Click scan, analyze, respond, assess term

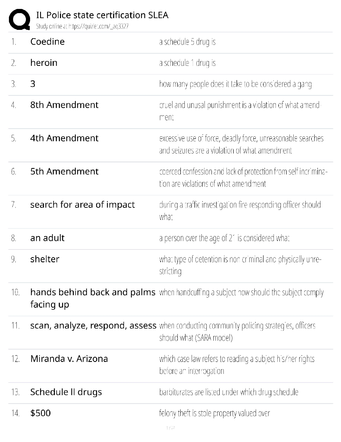pos(93,326)
